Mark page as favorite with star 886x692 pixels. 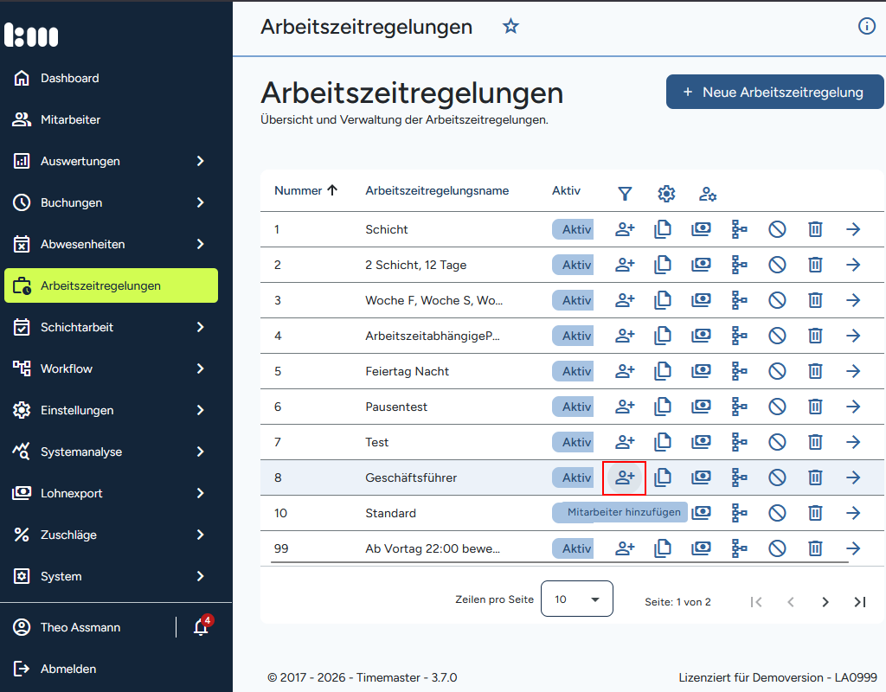[x=510, y=26]
